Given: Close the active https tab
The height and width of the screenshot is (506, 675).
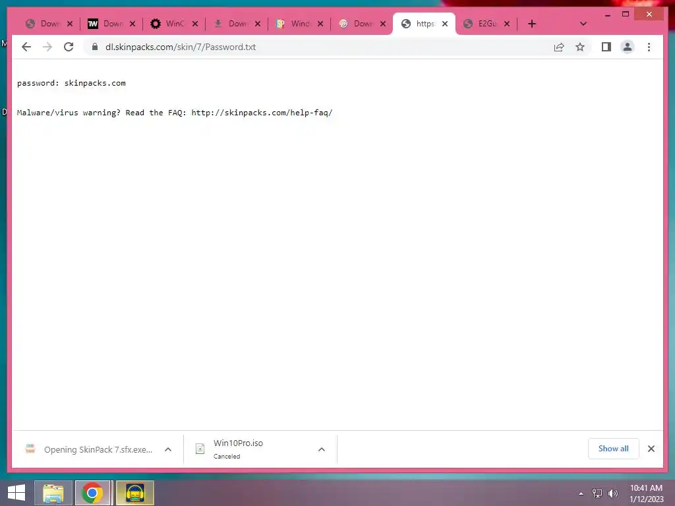Looking at the screenshot, I should pyautogui.click(x=445, y=24).
